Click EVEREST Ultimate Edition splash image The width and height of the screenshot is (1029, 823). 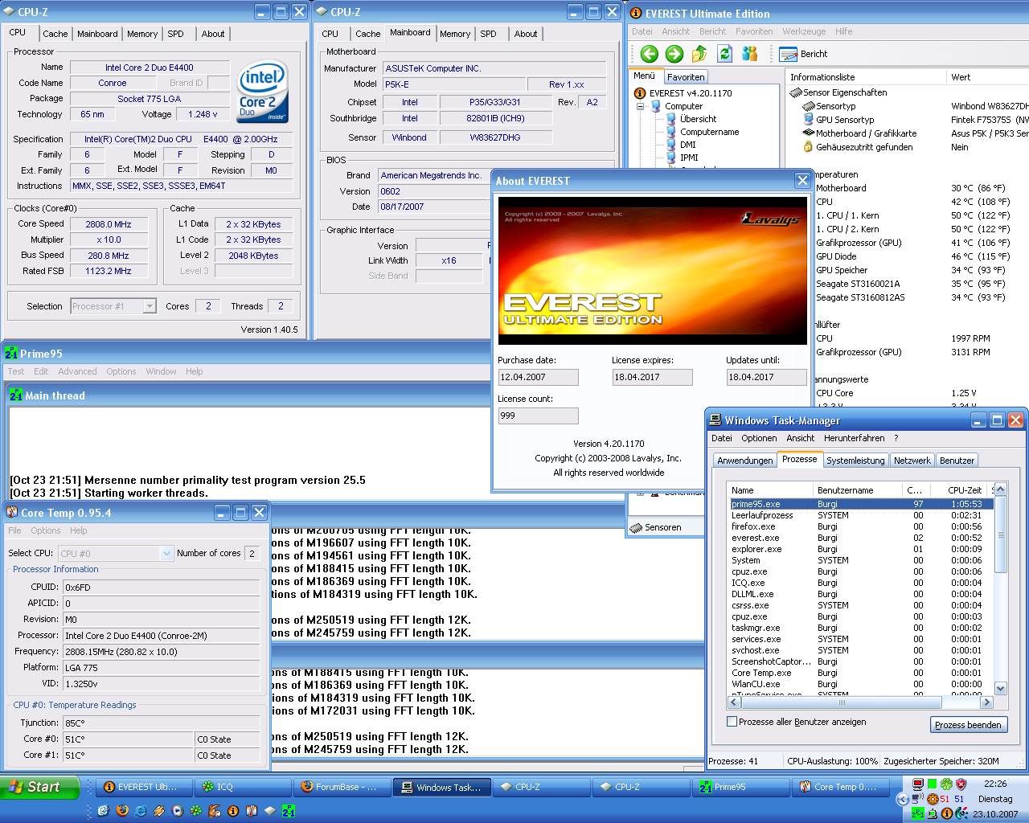(x=653, y=272)
